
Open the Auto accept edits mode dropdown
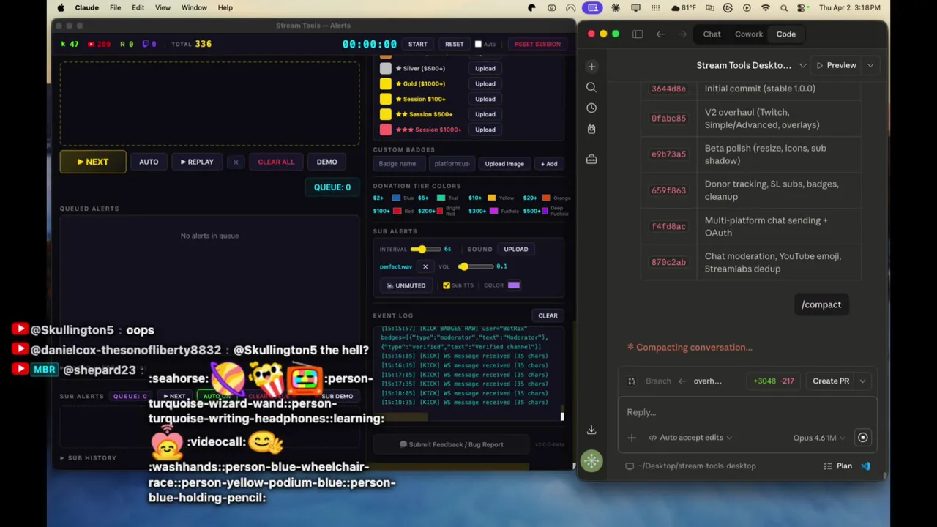[x=690, y=438]
